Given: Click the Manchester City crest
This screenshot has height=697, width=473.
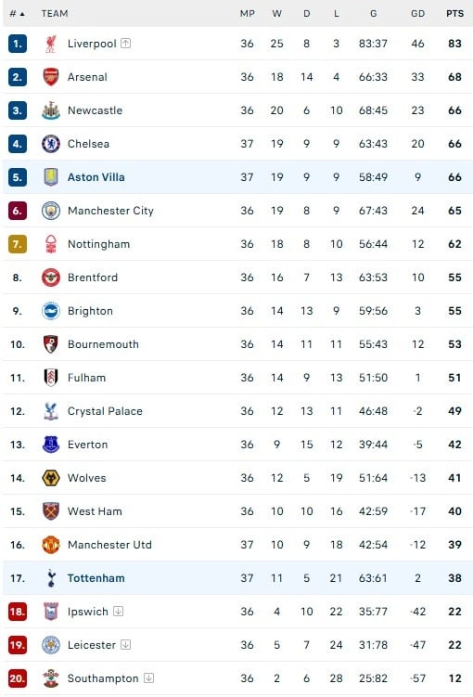Looking at the screenshot, I should (51, 211).
